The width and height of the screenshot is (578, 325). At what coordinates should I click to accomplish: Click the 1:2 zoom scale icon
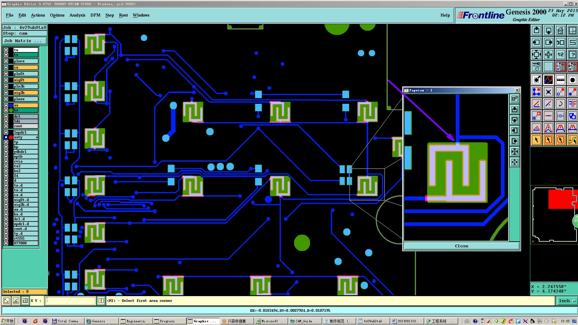(560, 54)
